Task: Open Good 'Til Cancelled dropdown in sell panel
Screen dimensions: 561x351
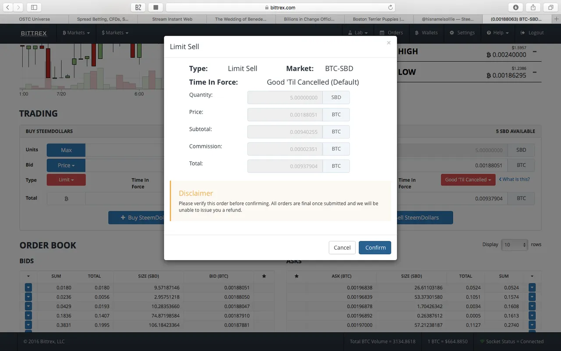Action: point(468,180)
